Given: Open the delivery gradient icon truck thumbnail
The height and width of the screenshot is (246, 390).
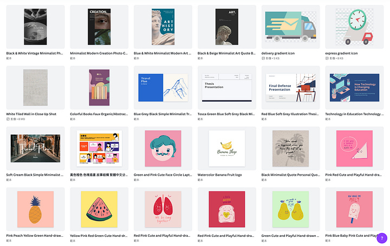Looking at the screenshot, I should click(x=290, y=26).
